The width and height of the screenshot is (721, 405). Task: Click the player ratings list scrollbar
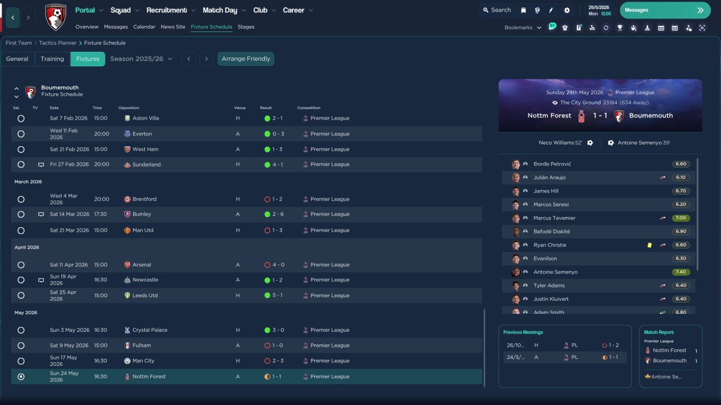pos(697,214)
